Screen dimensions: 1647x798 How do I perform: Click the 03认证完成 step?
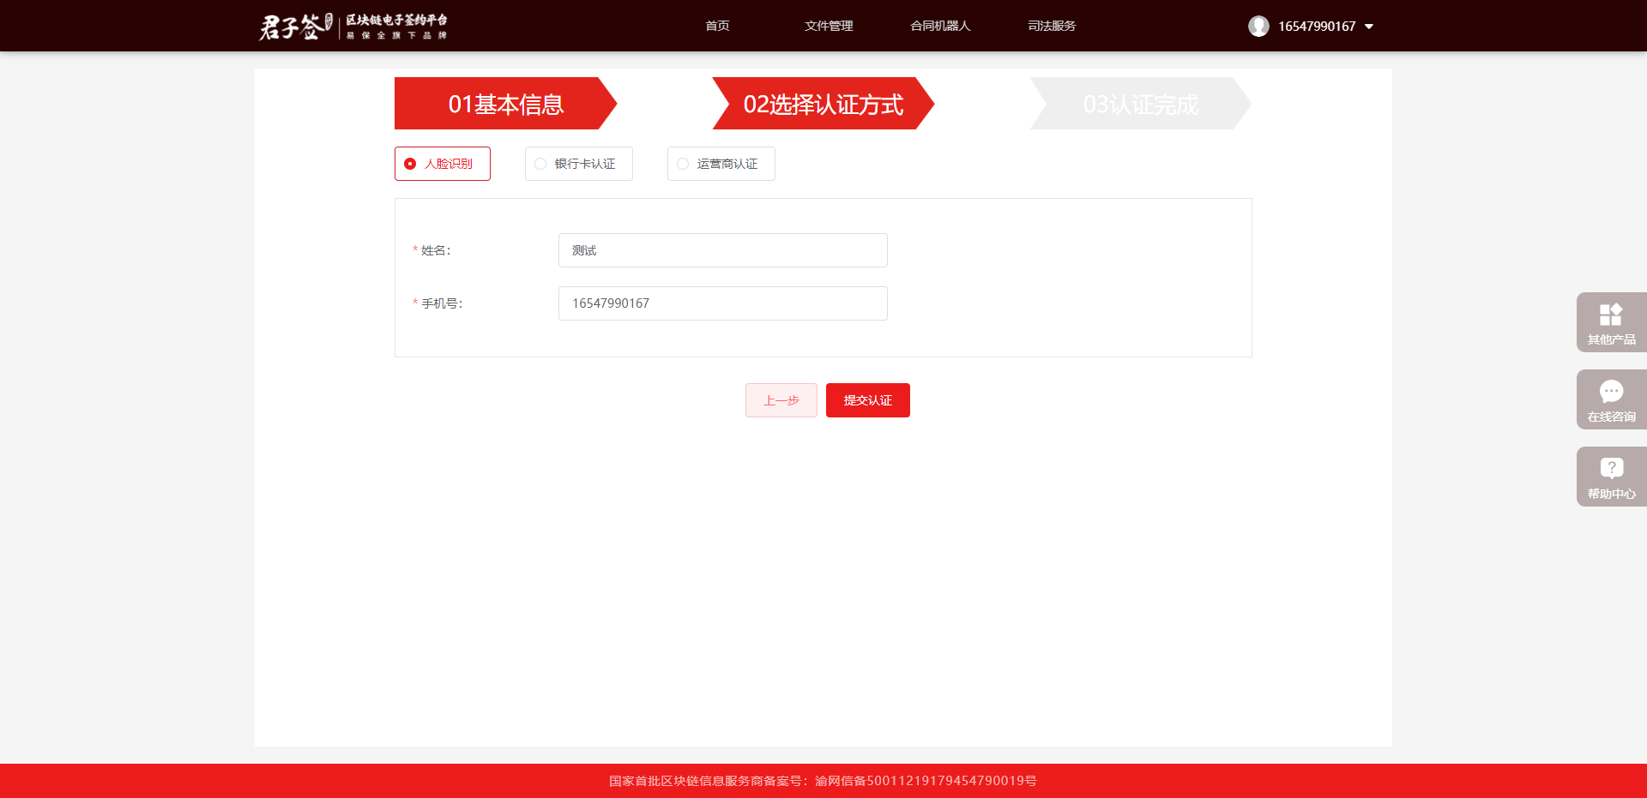click(1140, 104)
